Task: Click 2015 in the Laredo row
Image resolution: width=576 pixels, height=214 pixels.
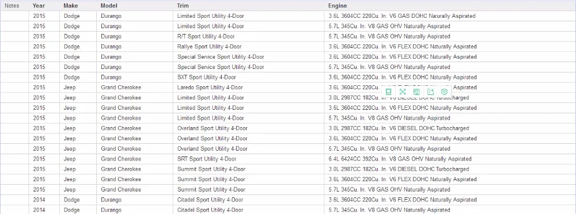Action: point(39,88)
